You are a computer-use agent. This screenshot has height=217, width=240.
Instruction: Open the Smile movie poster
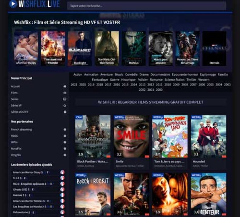[x=132, y=136]
